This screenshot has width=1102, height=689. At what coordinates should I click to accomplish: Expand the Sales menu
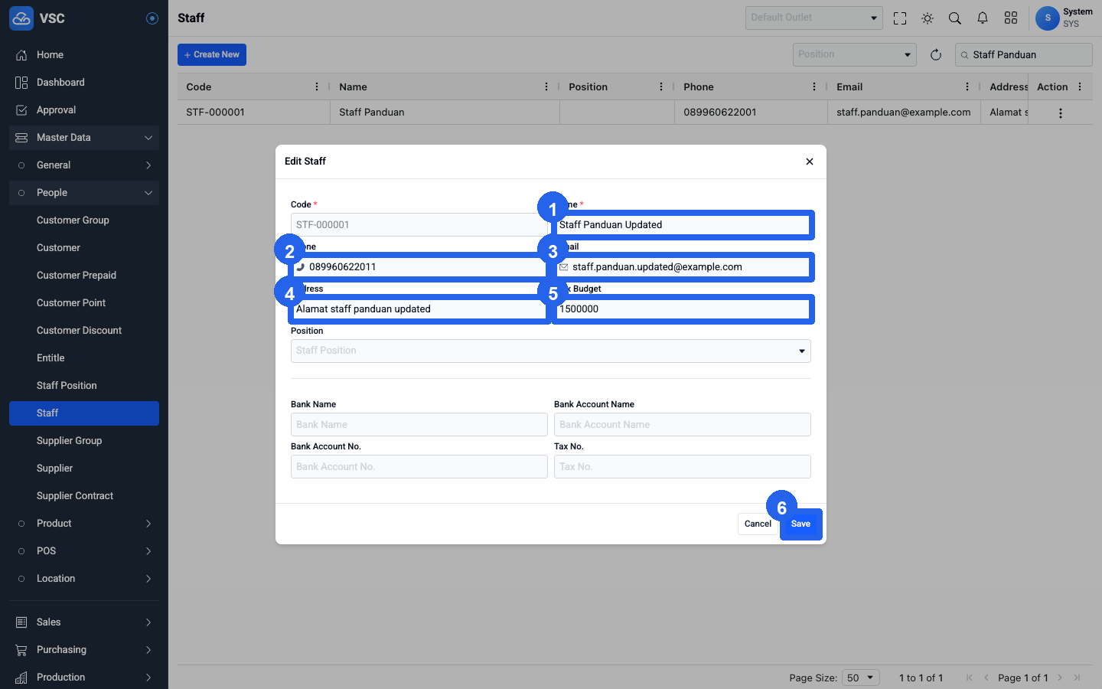pos(84,622)
